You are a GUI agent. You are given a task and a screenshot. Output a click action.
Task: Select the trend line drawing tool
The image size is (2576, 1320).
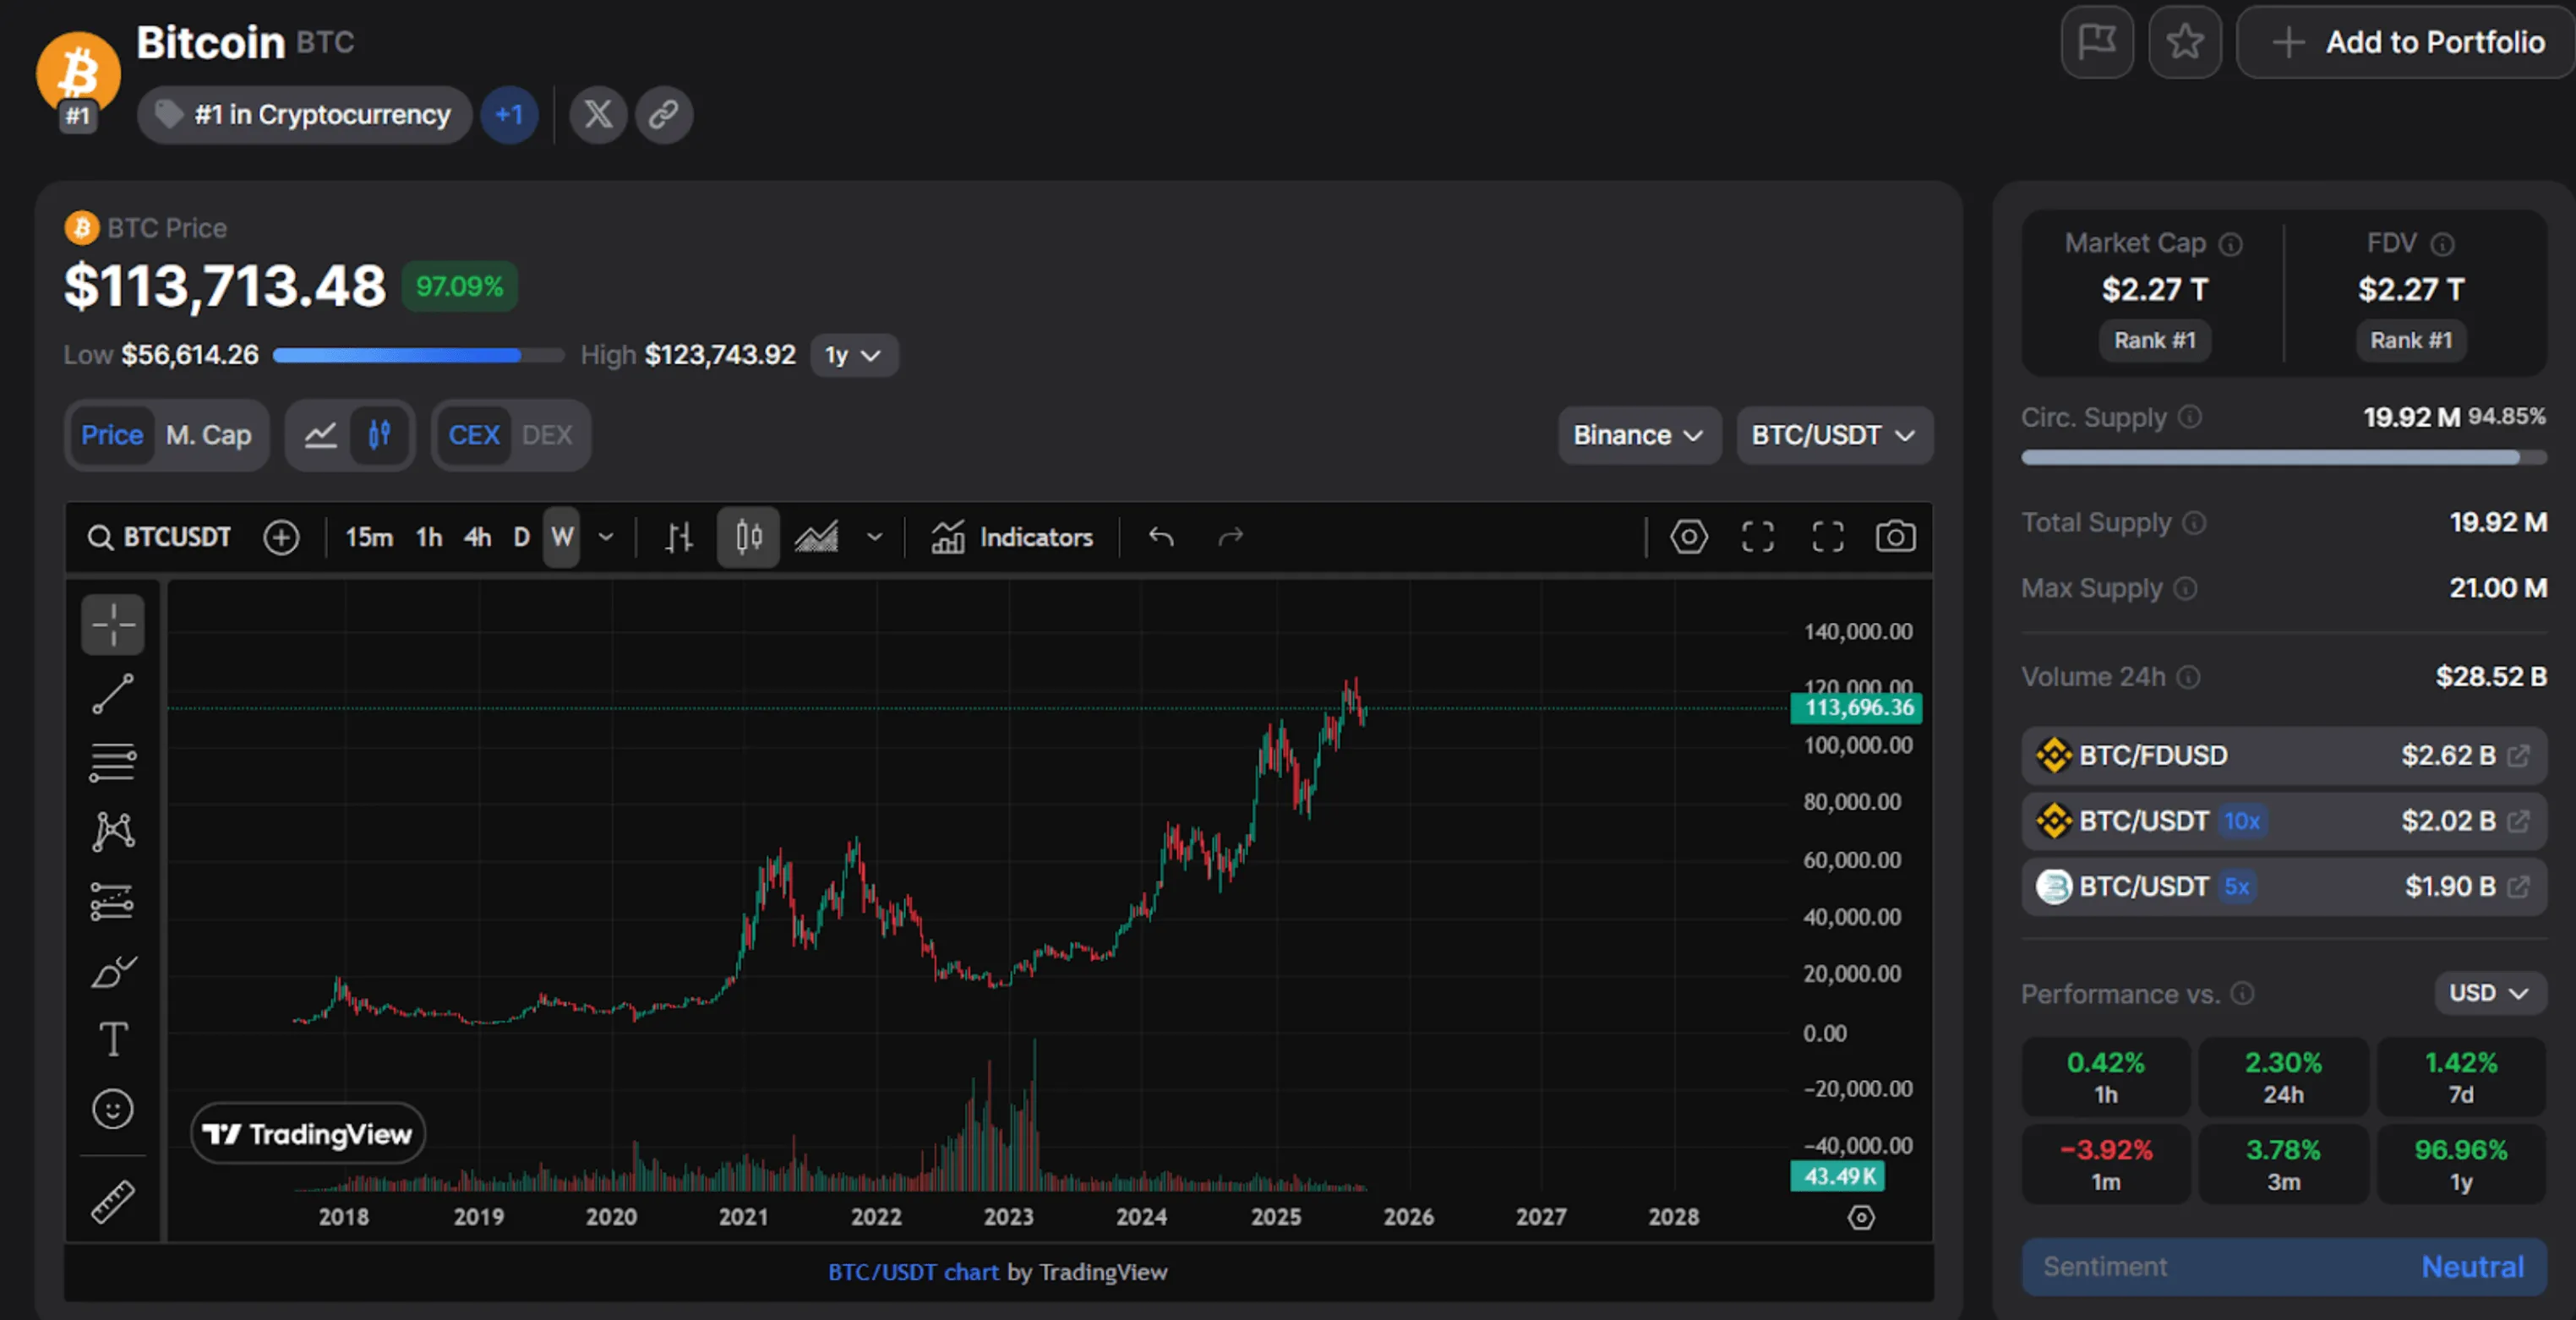[x=112, y=693]
